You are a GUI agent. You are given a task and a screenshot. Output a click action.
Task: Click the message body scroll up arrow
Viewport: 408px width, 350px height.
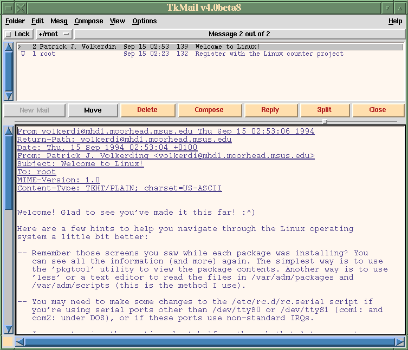click(x=9, y=131)
